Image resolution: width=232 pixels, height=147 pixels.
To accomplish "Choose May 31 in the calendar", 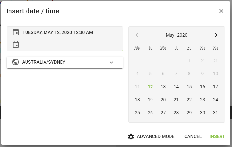I will click(215, 113).
